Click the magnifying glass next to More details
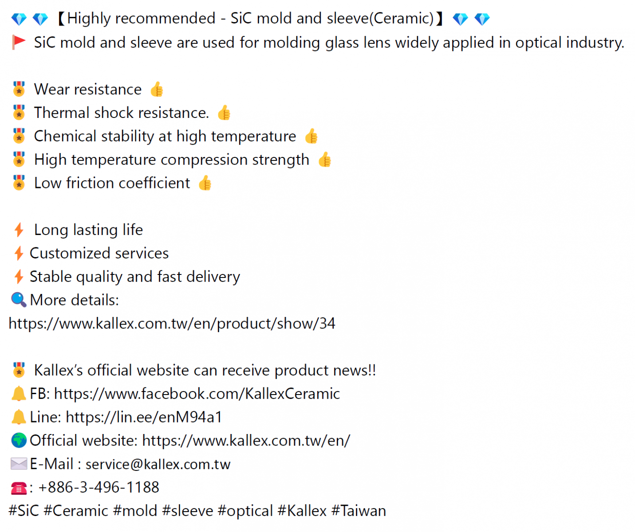This screenshot has height=532, width=635. pos(19,300)
